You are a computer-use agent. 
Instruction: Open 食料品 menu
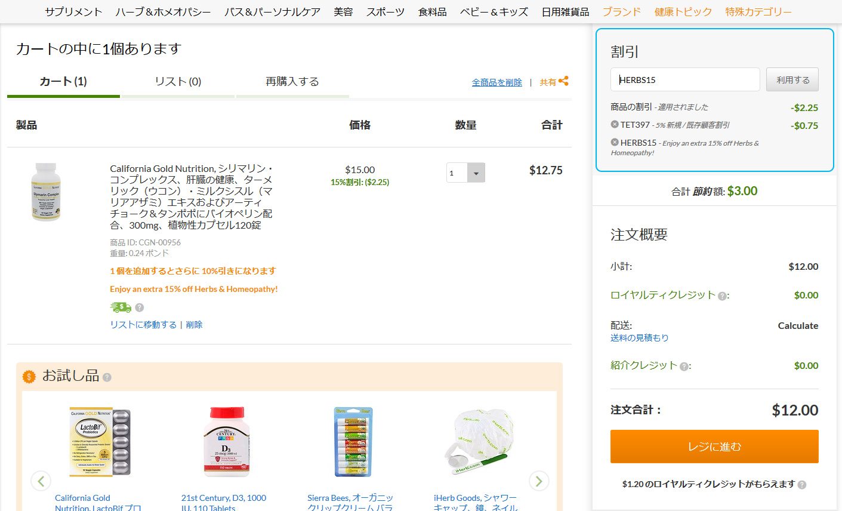click(x=433, y=12)
